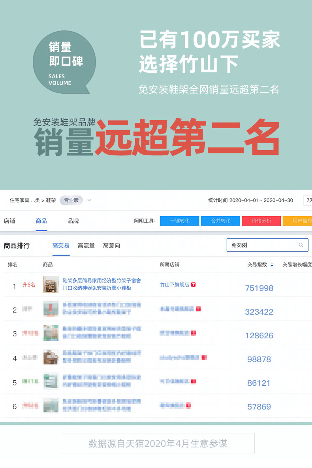Click the trade index value 98878
This screenshot has width=312, height=468.
pyautogui.click(x=259, y=359)
